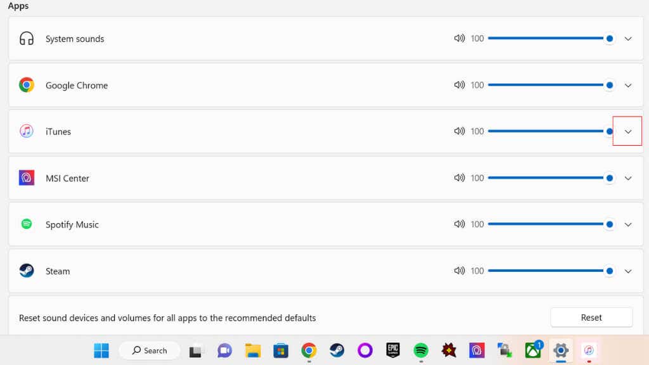649x365 pixels.
Task: Launch the Chat app from taskbar
Action: (224, 350)
